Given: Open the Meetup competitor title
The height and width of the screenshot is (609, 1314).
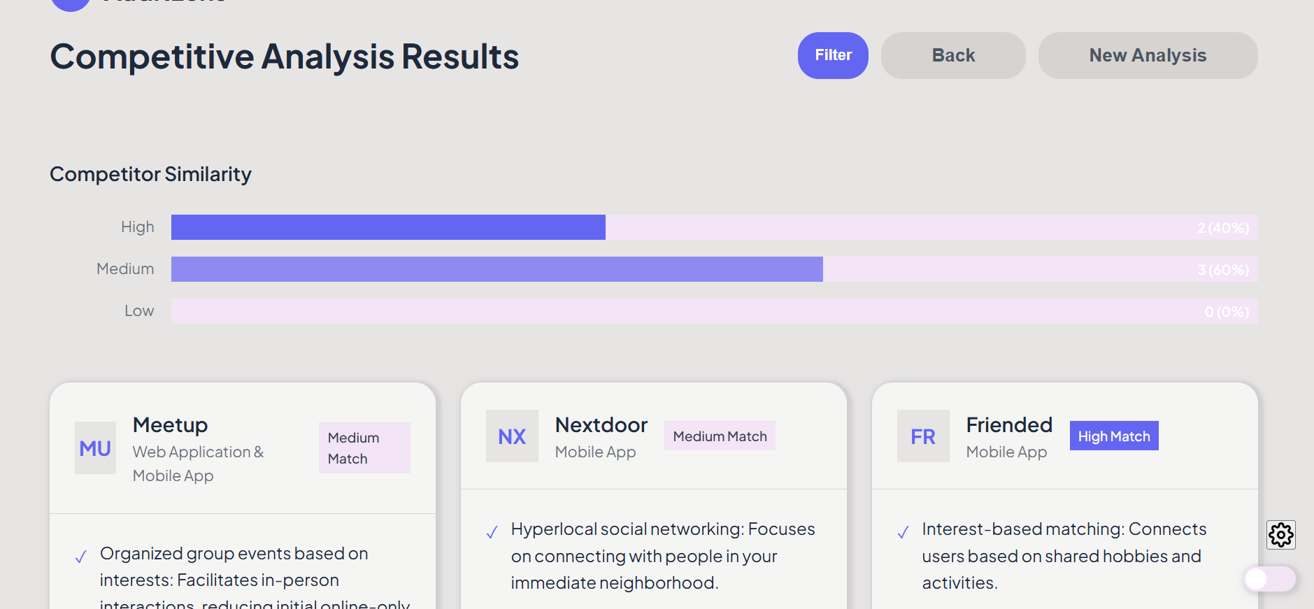Looking at the screenshot, I should click(x=171, y=425).
